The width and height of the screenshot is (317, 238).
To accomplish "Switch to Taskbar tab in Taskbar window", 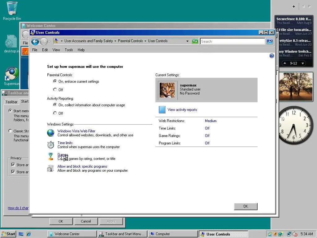I will [x=11, y=102].
